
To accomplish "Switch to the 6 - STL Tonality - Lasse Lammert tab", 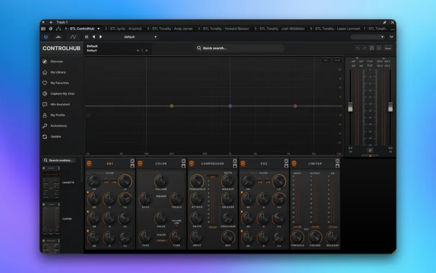I will point(335,29).
